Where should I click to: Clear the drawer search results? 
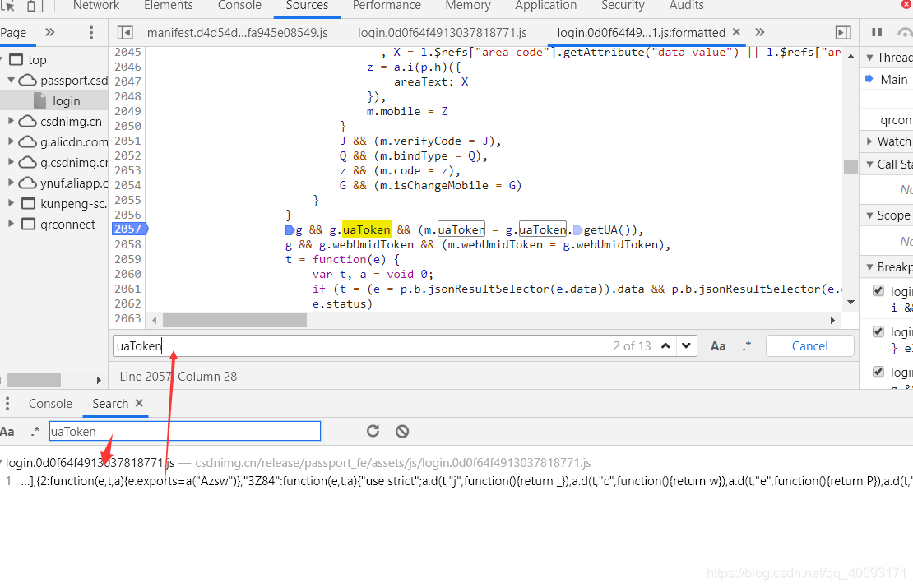coord(401,431)
